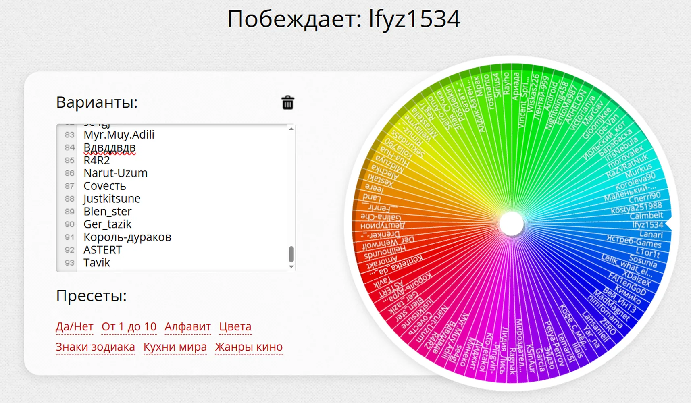Click the Король-дураков line

point(127,237)
